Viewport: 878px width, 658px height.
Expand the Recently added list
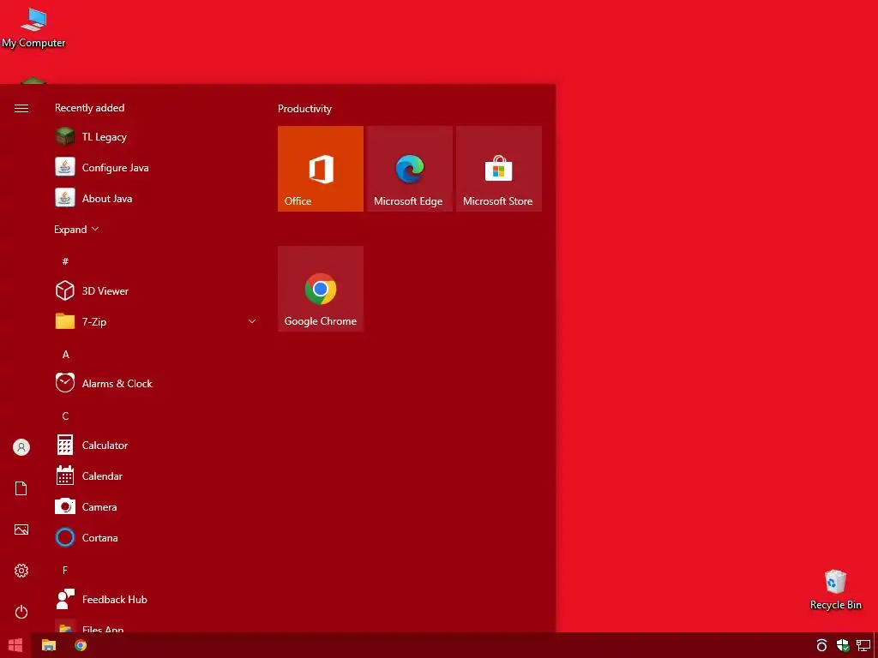pyautogui.click(x=76, y=230)
